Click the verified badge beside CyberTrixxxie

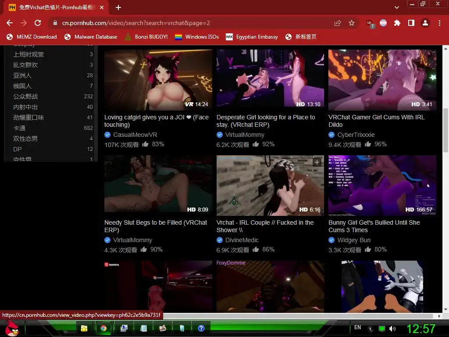331,135
